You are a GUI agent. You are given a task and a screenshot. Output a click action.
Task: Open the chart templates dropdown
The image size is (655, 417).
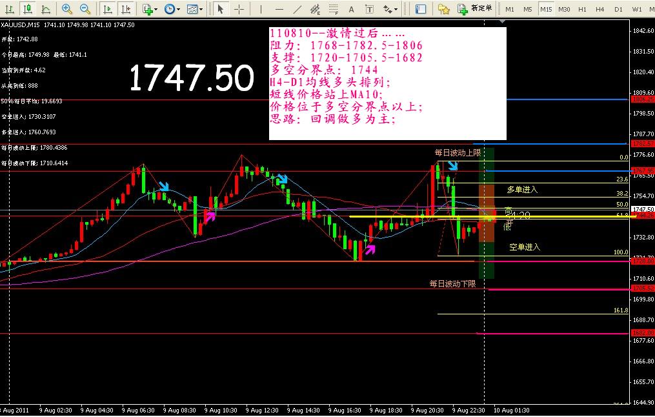194,9
